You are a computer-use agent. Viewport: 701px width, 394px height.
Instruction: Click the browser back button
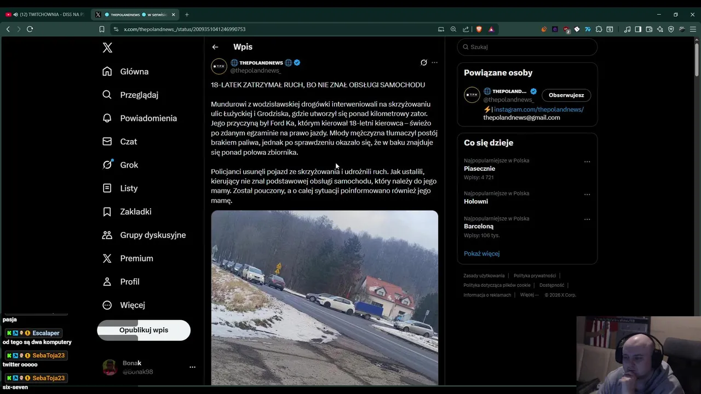coord(8,29)
